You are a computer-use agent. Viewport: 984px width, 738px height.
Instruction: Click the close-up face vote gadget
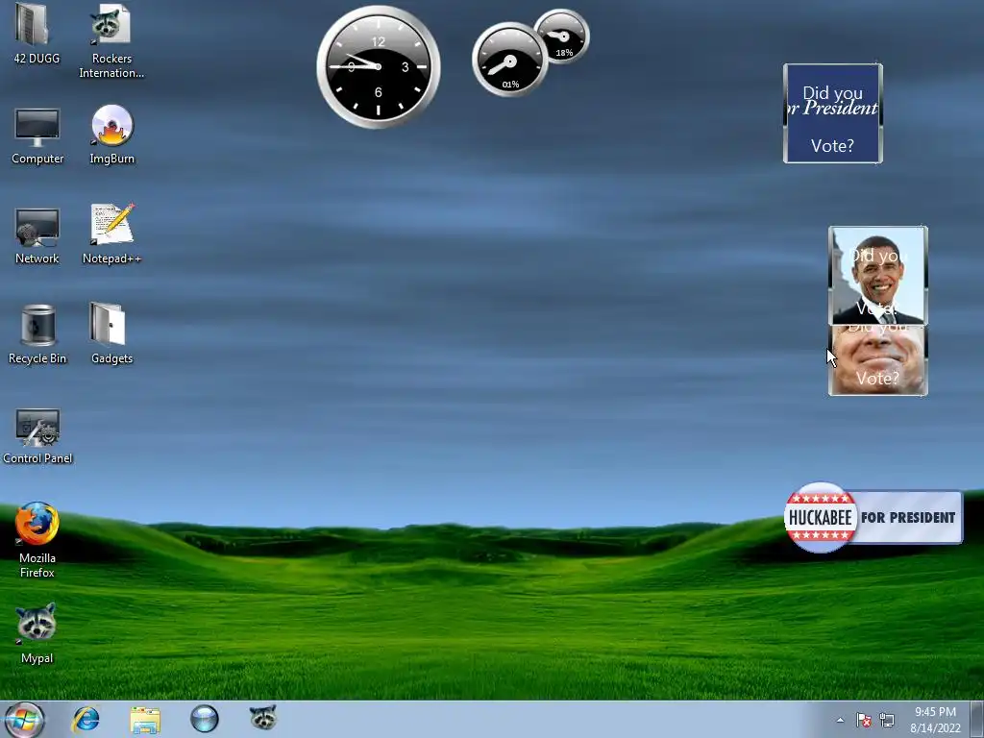point(878,360)
